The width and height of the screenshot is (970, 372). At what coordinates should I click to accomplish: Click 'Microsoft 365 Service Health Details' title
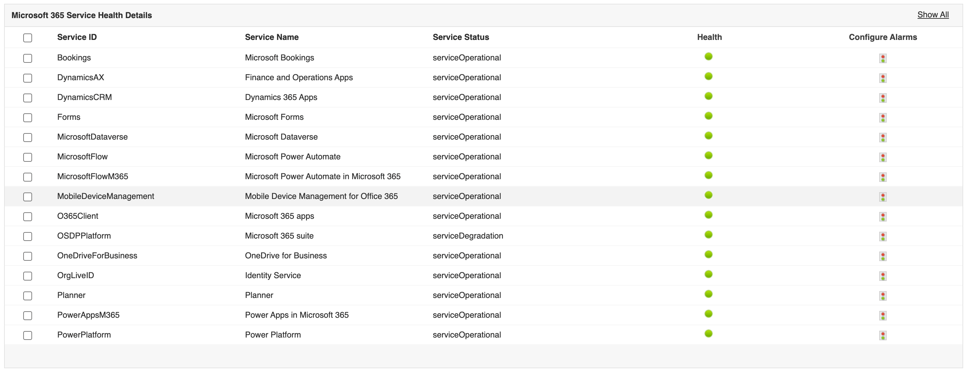(82, 15)
